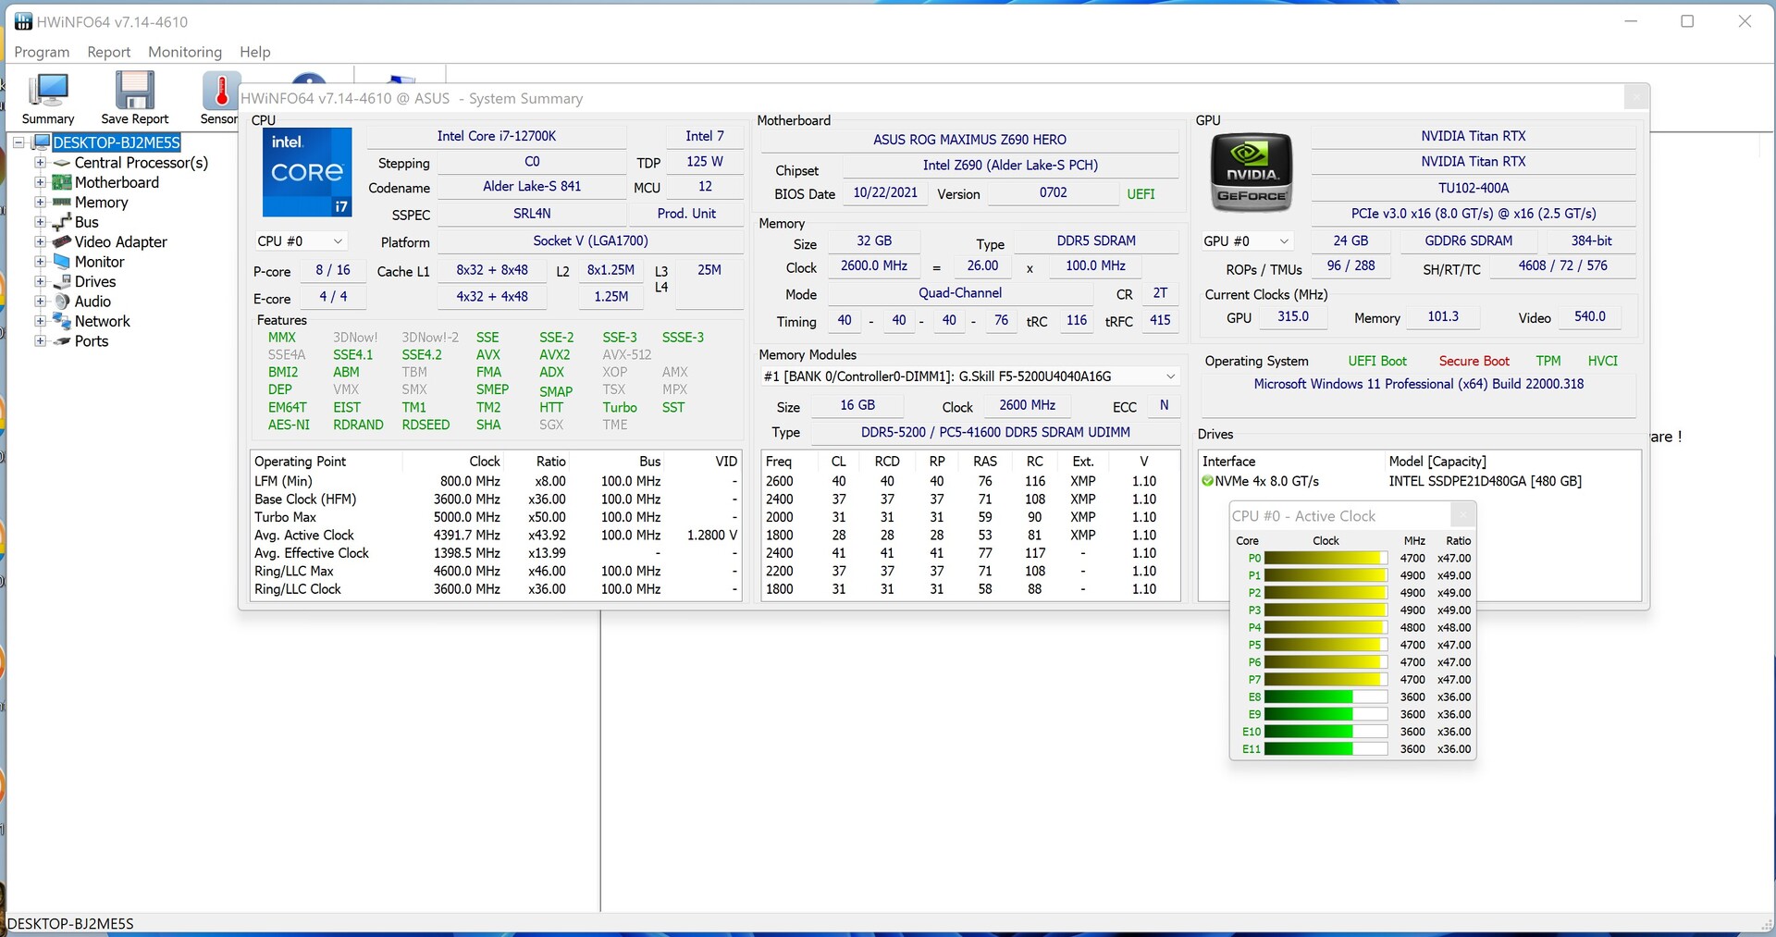Click the ASUS ROG MAXIMUS Z690 HERO field
Image resolution: width=1776 pixels, height=937 pixels.
click(969, 140)
